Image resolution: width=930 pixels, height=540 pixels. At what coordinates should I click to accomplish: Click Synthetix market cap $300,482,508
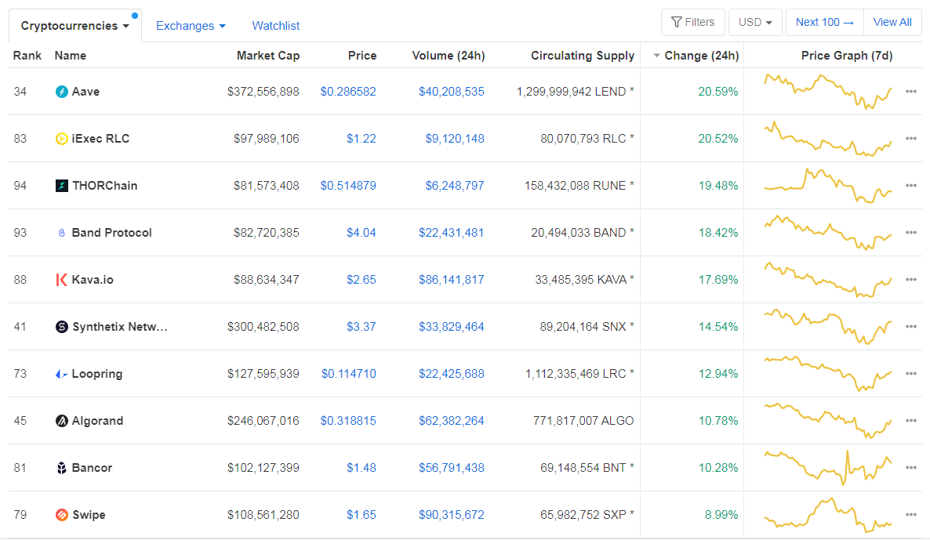[263, 327]
